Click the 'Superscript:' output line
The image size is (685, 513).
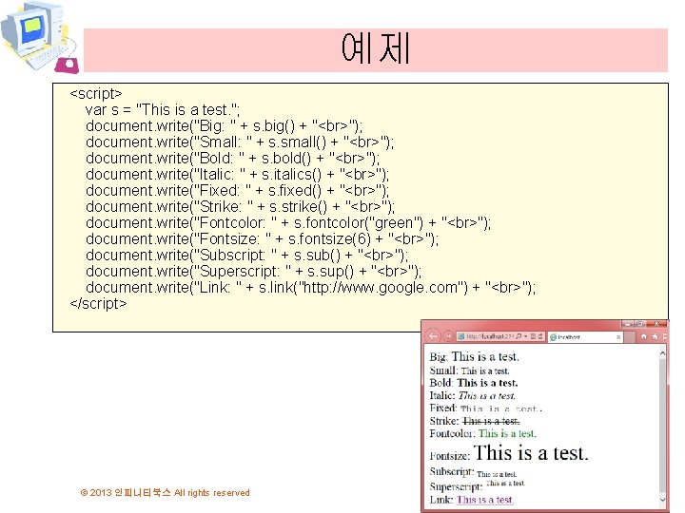[477, 485]
